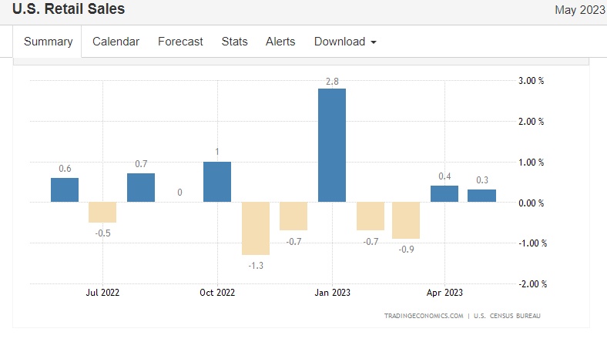Click the Jul 2022 axis label
The height and width of the screenshot is (342, 607).
pyautogui.click(x=102, y=293)
